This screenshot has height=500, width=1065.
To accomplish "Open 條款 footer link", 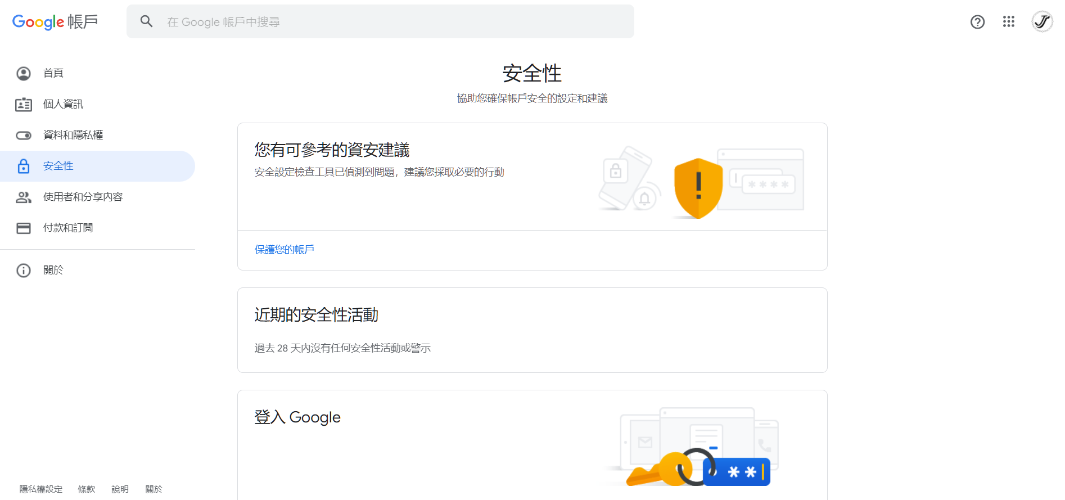I will pos(87,489).
